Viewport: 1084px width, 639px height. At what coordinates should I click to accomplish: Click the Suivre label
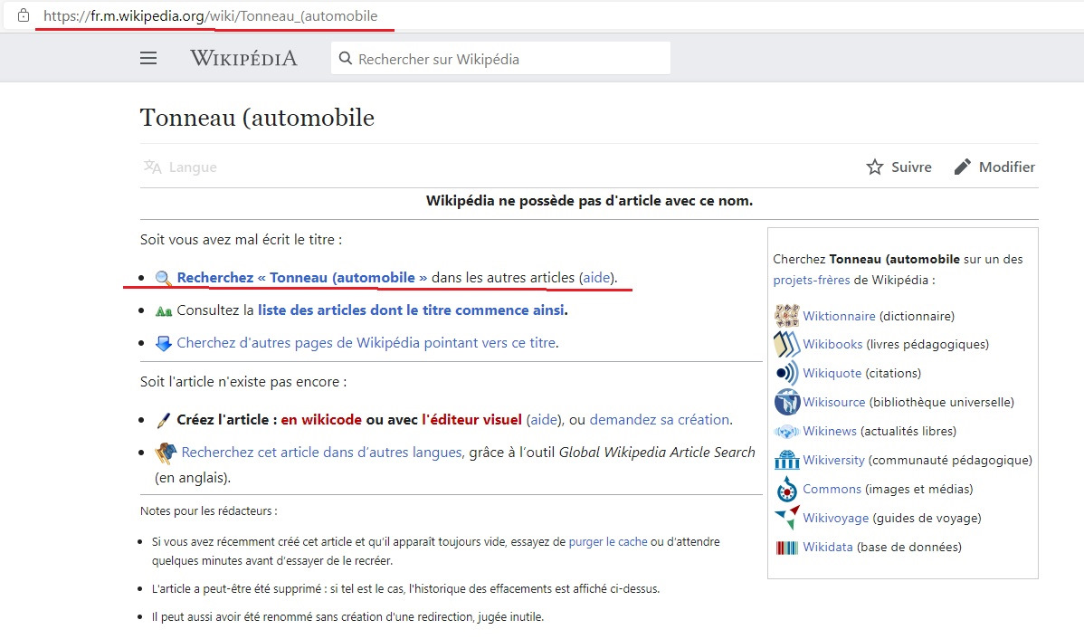911,167
